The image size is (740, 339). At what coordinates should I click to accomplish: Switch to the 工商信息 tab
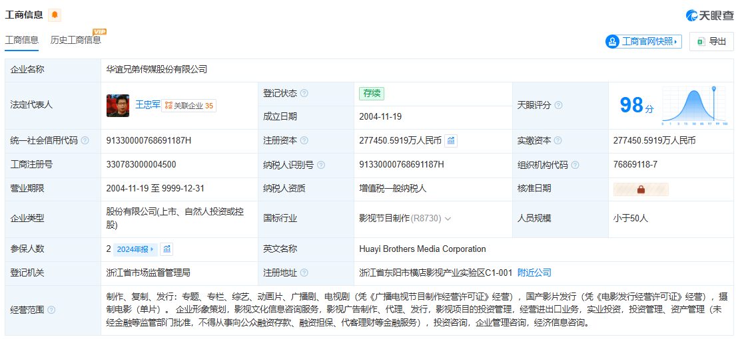pyautogui.click(x=22, y=41)
